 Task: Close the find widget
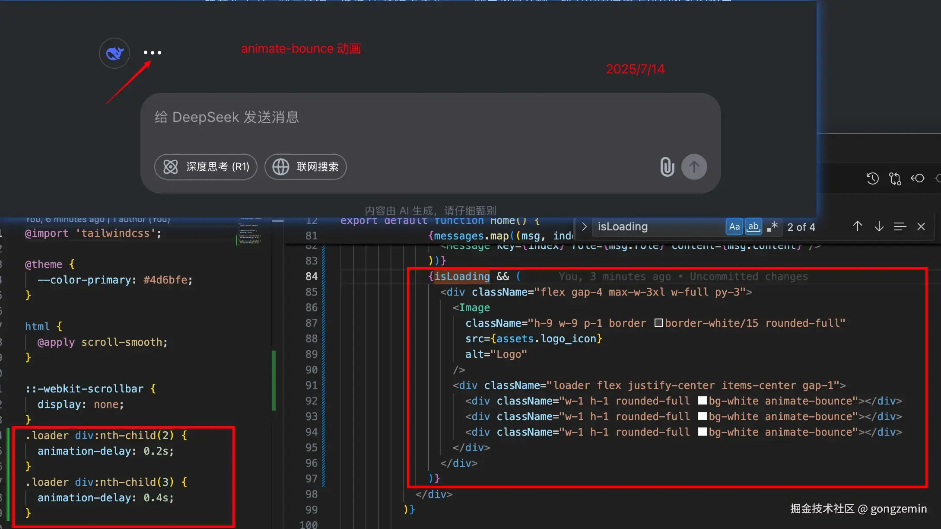(921, 226)
